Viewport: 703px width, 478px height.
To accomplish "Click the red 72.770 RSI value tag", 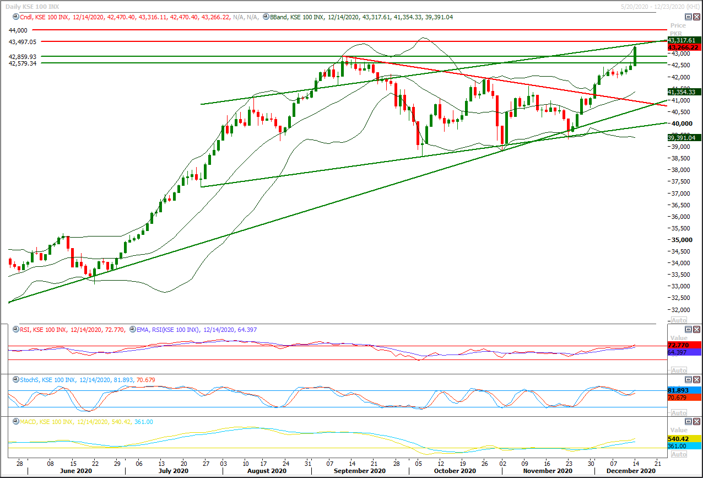I will pos(683,345).
